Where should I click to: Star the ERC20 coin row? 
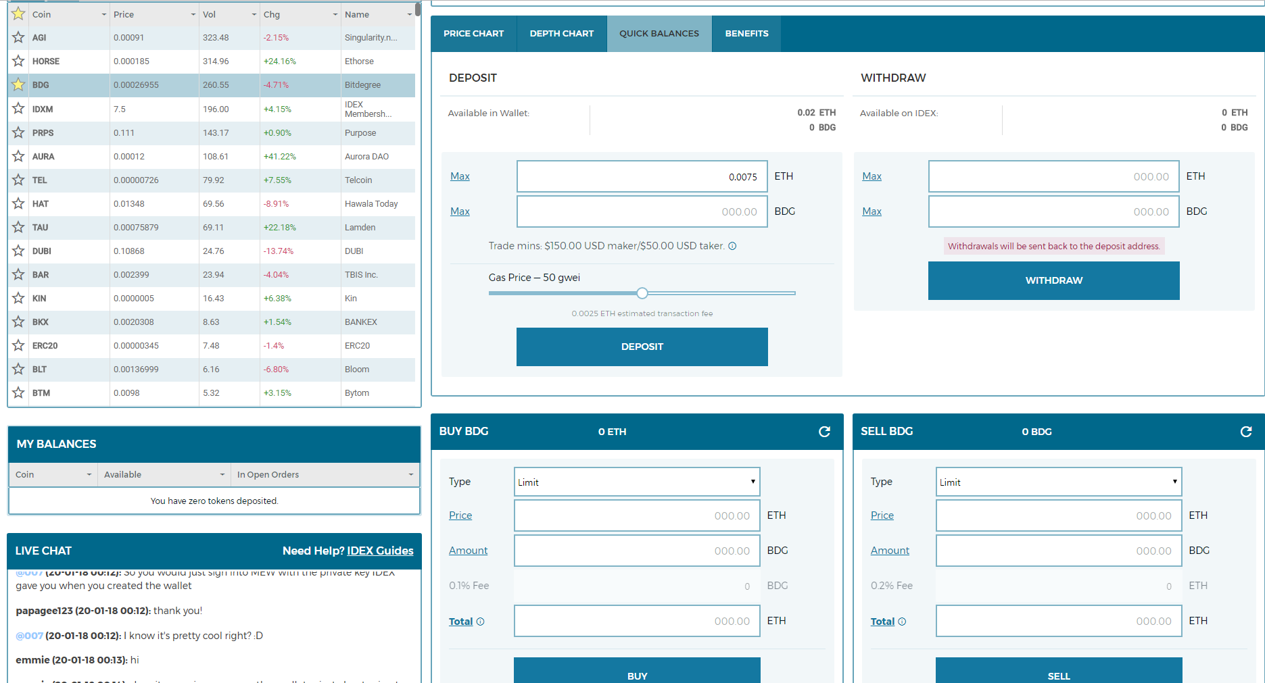coord(18,346)
